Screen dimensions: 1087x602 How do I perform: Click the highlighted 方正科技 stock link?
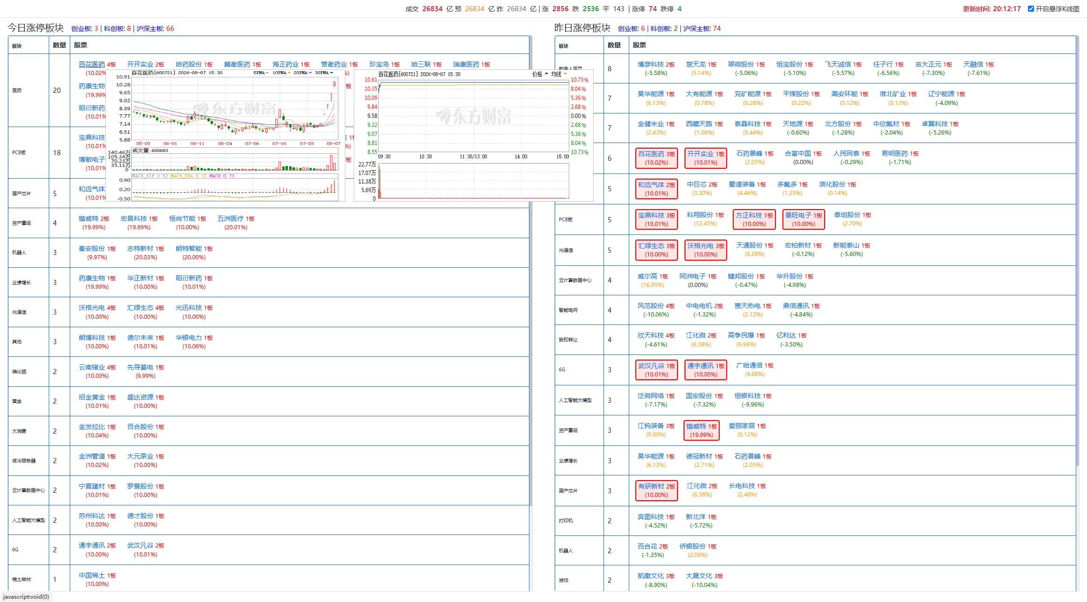pos(749,215)
